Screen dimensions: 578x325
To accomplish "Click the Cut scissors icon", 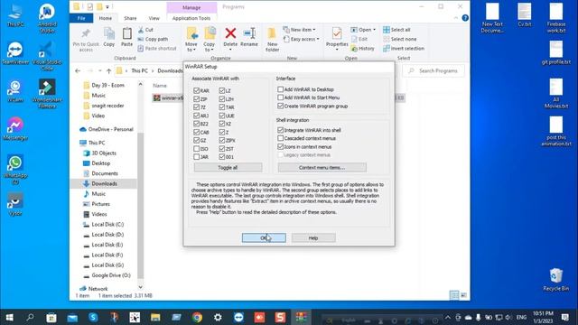I will [x=141, y=30].
